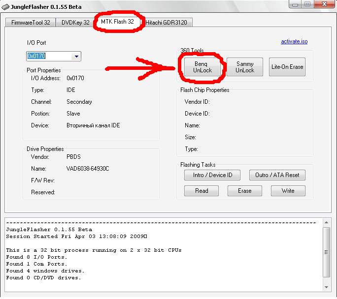Click the Write flashing task button
The height and width of the screenshot is (299, 337).
[288, 191]
